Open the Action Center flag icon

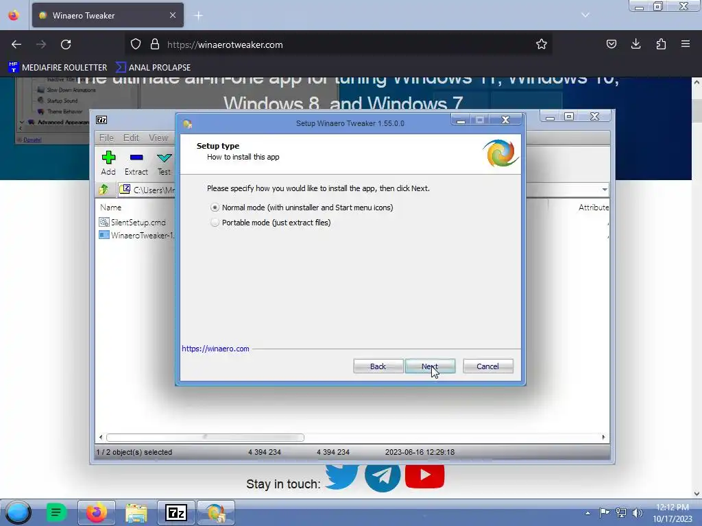(604, 513)
